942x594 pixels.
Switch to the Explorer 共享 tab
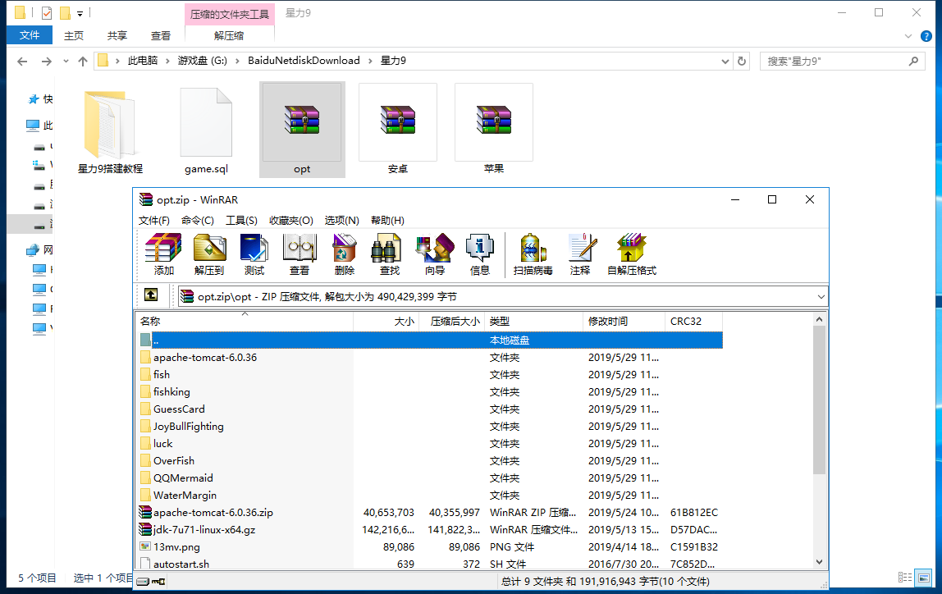[117, 36]
